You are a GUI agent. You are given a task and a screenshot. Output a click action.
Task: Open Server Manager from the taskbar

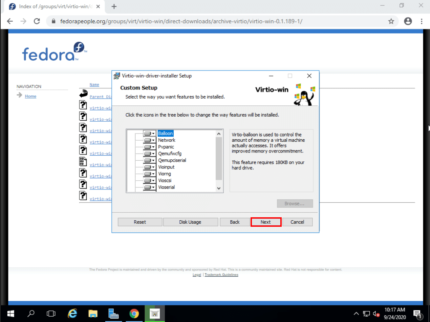pos(113,314)
